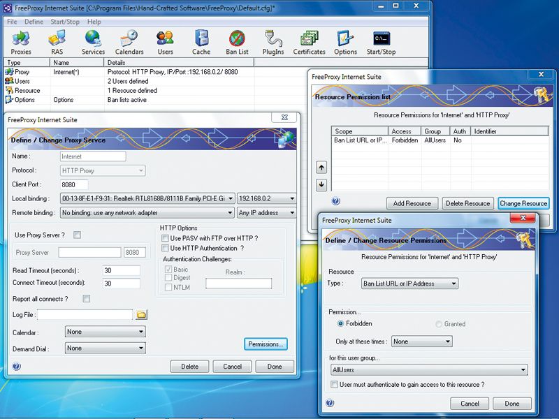Select the Users row in main list

point(129,81)
